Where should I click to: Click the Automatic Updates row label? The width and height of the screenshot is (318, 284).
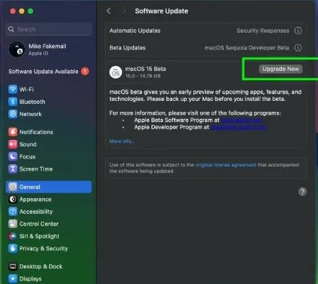[x=135, y=31]
